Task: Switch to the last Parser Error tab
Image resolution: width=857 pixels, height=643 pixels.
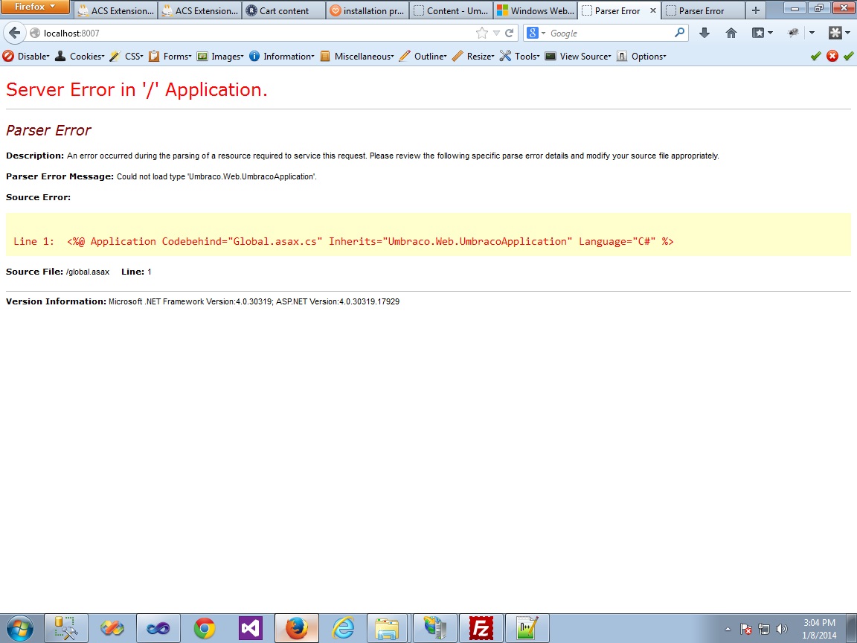Action: point(702,10)
